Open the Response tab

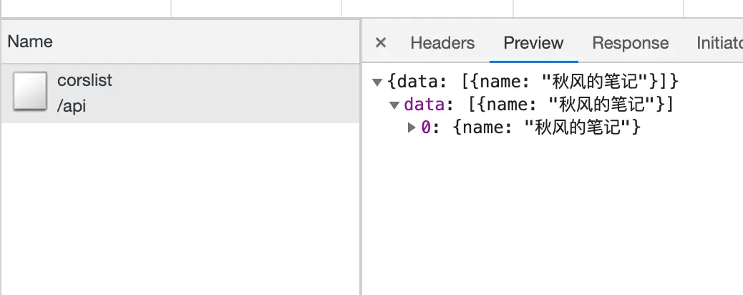(630, 43)
